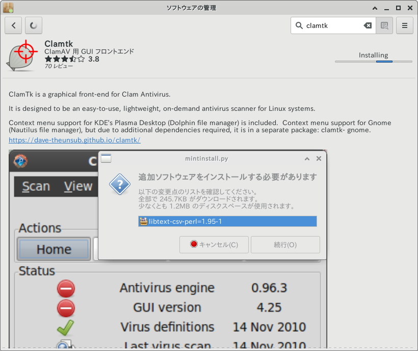Image resolution: width=418 pixels, height=351 pixels.
Task: Select the libtext-csv-perl=1.95-1 package row
Action: tap(227, 221)
